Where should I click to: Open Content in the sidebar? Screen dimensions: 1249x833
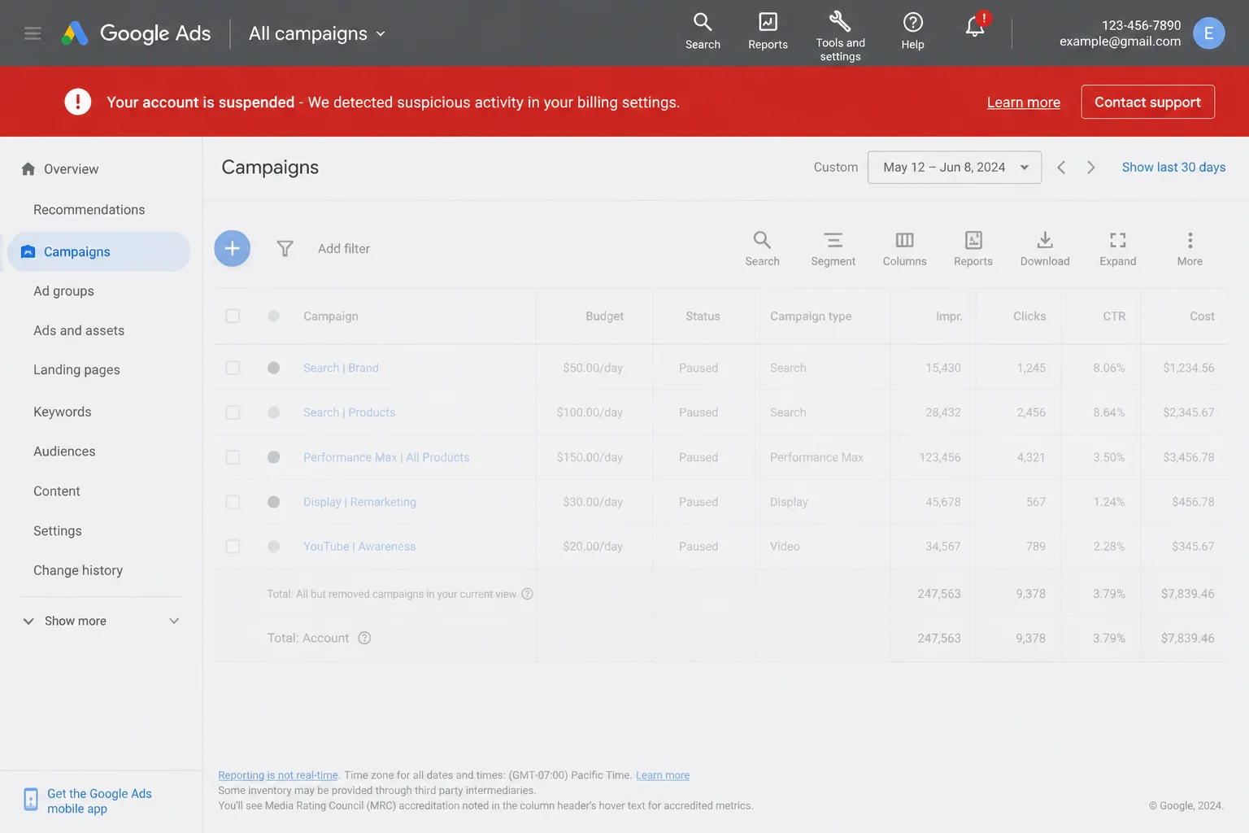57,491
